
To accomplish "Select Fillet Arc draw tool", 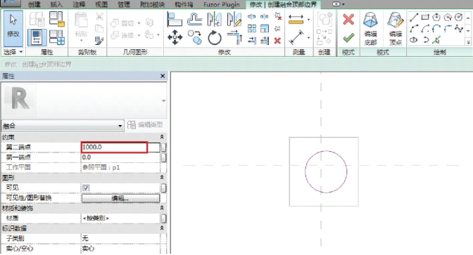I will point(448,29).
